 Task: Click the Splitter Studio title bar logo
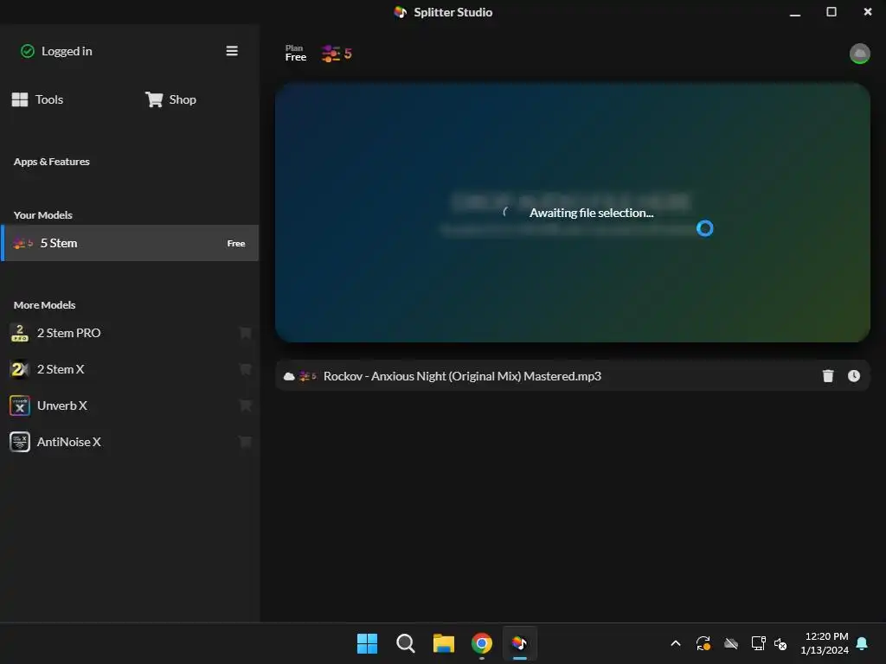coord(400,12)
